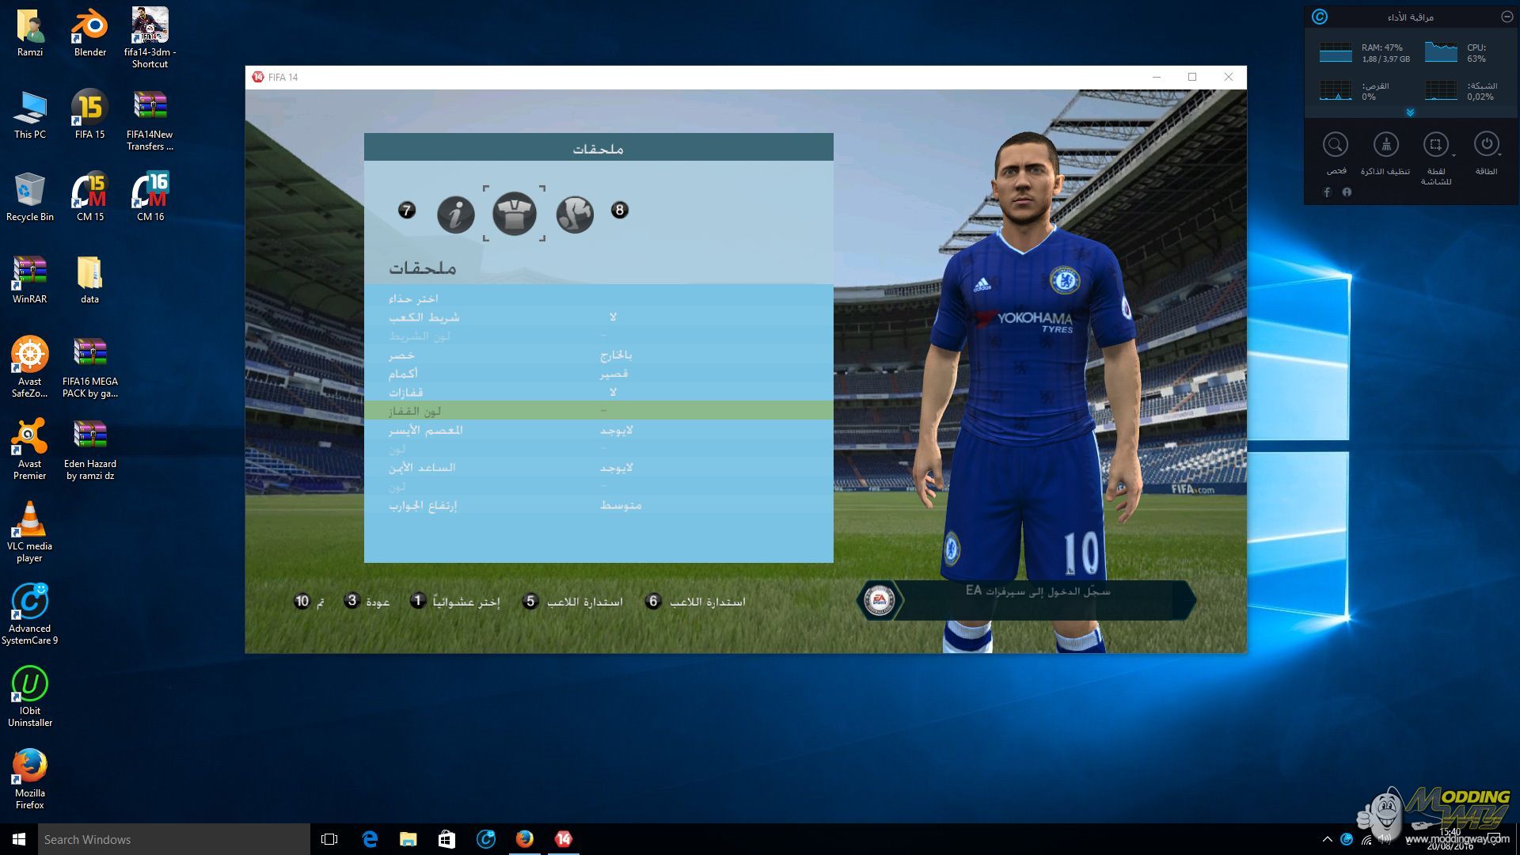Select the أكمام sleeve option row
This screenshot has height=855, width=1520.
click(598, 374)
